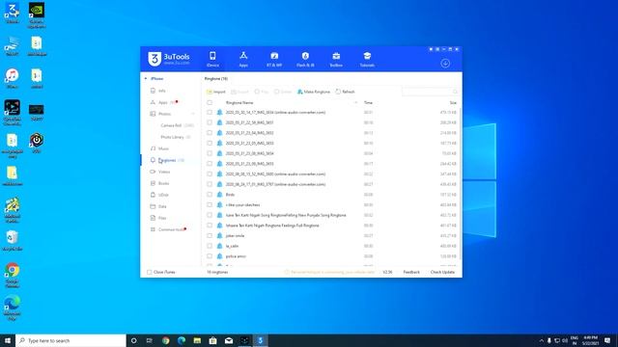This screenshot has height=347, width=618.
Task: Click Check Update in status bar
Action: (442, 272)
